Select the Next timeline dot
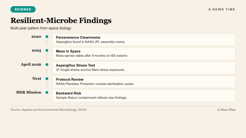The width and height of the screenshot is (246, 138). [x=47, y=79]
